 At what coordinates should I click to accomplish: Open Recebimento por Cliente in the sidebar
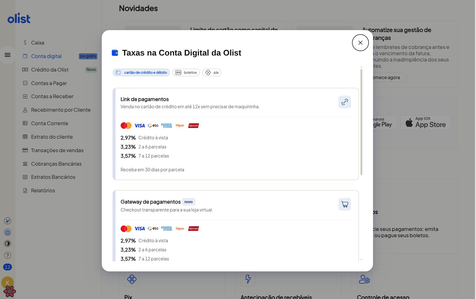[61, 110]
